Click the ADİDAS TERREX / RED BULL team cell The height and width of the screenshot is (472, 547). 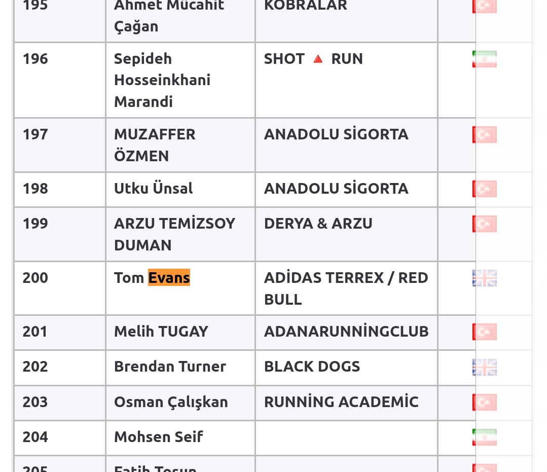346,288
